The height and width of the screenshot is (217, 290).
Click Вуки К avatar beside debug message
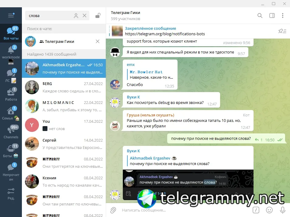[x=115, y=102]
